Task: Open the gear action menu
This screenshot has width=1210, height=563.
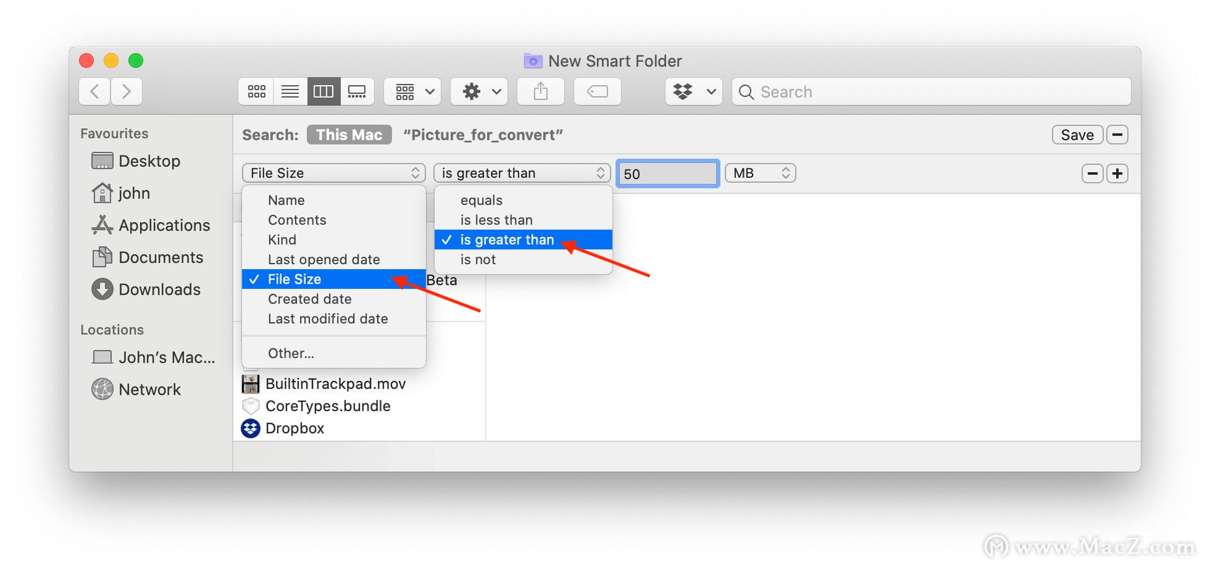Action: tap(479, 91)
